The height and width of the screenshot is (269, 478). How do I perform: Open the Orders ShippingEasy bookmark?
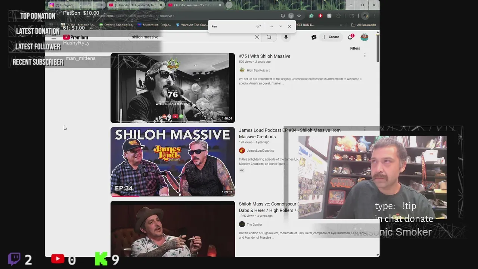pos(116,25)
